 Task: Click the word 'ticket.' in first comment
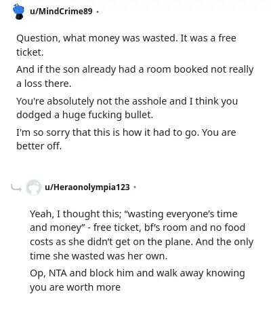point(30,52)
